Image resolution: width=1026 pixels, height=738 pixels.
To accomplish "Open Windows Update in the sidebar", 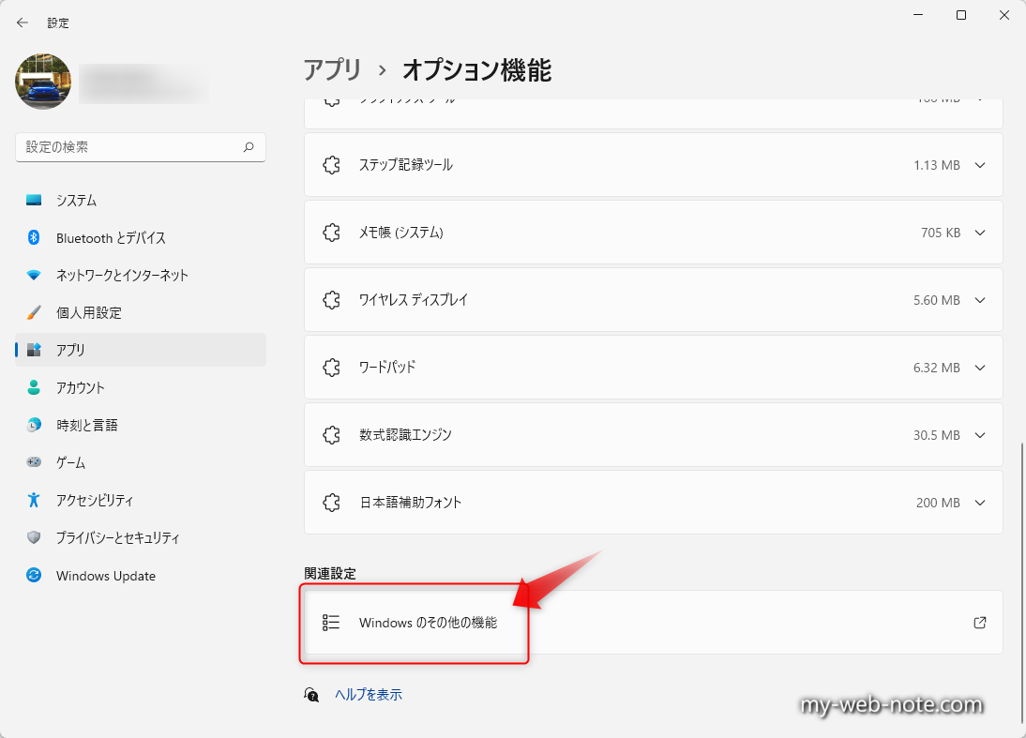I will (105, 576).
